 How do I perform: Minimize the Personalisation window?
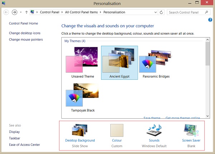(x=190, y=3)
